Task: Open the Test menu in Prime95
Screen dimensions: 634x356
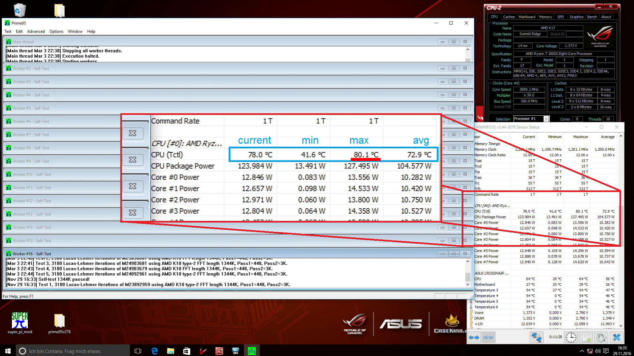Action: (x=8, y=31)
